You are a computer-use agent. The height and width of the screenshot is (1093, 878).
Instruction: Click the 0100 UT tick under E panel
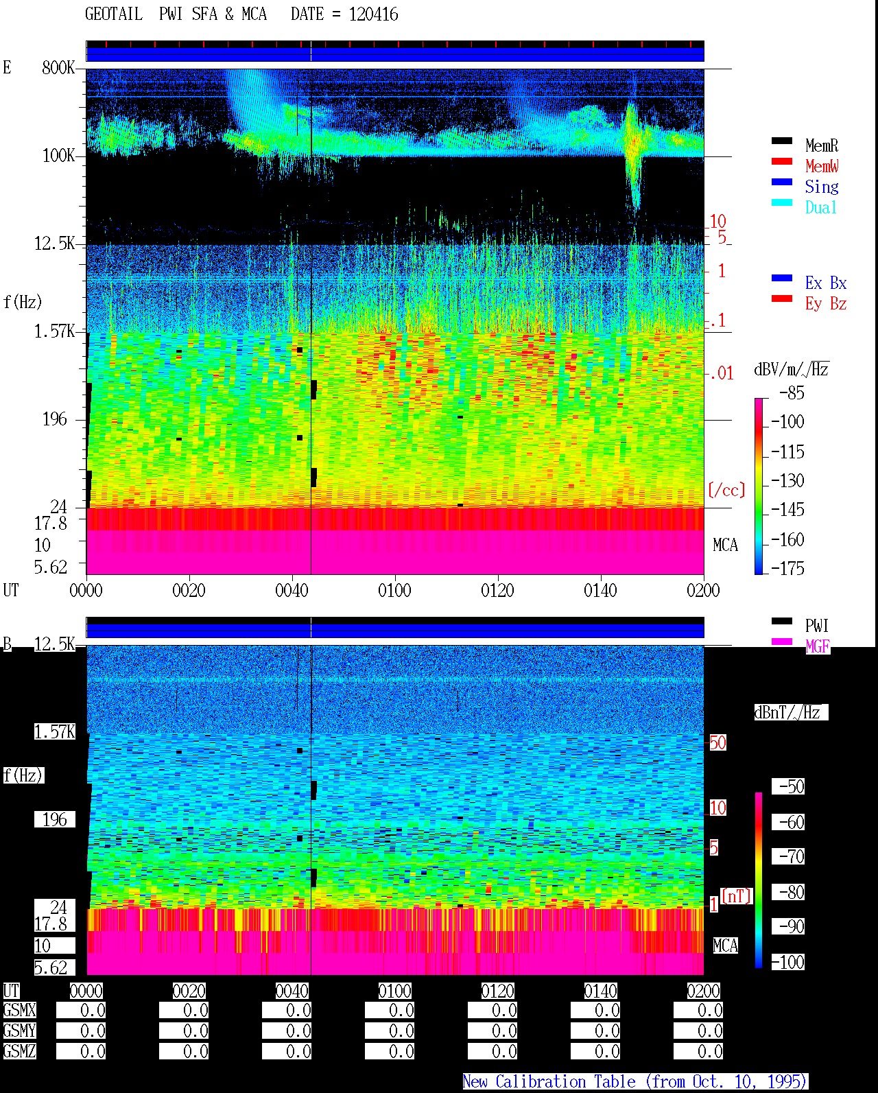[x=394, y=590]
